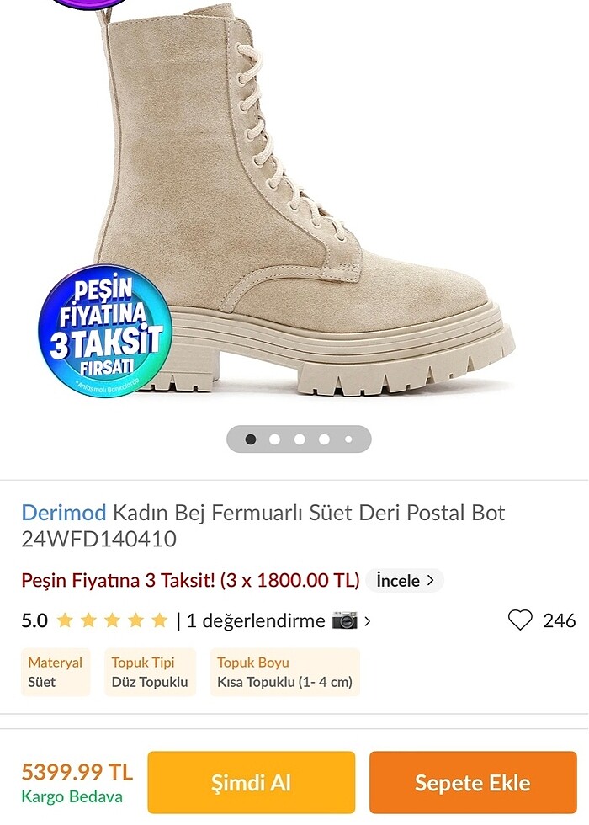Expand reviews with the chevron after değerlendirme
The height and width of the screenshot is (825, 589).
pos(368,621)
